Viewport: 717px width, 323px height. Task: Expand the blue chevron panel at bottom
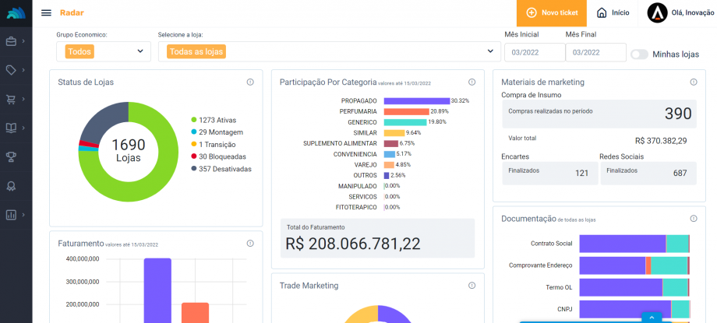coord(652,317)
